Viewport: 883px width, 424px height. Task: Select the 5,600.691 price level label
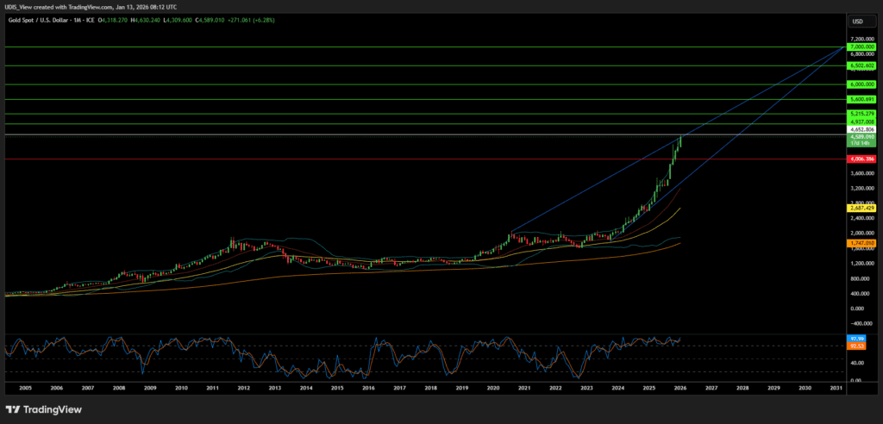(x=861, y=100)
